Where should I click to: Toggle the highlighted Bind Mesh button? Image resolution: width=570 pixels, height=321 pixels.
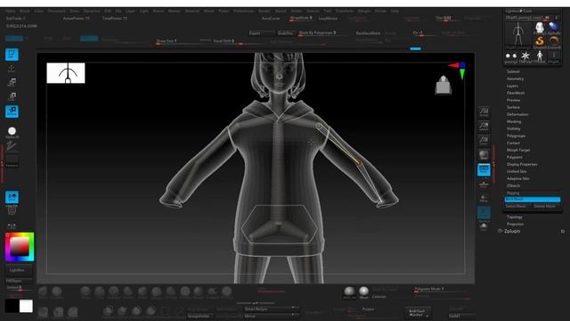pyautogui.click(x=533, y=200)
